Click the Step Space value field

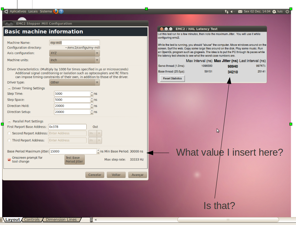(x=72, y=100)
